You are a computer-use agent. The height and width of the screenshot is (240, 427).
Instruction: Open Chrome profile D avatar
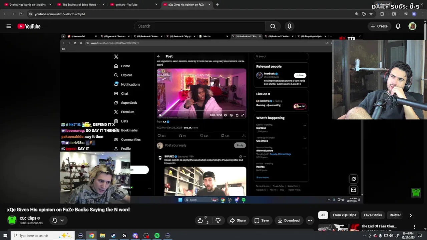point(414,14)
